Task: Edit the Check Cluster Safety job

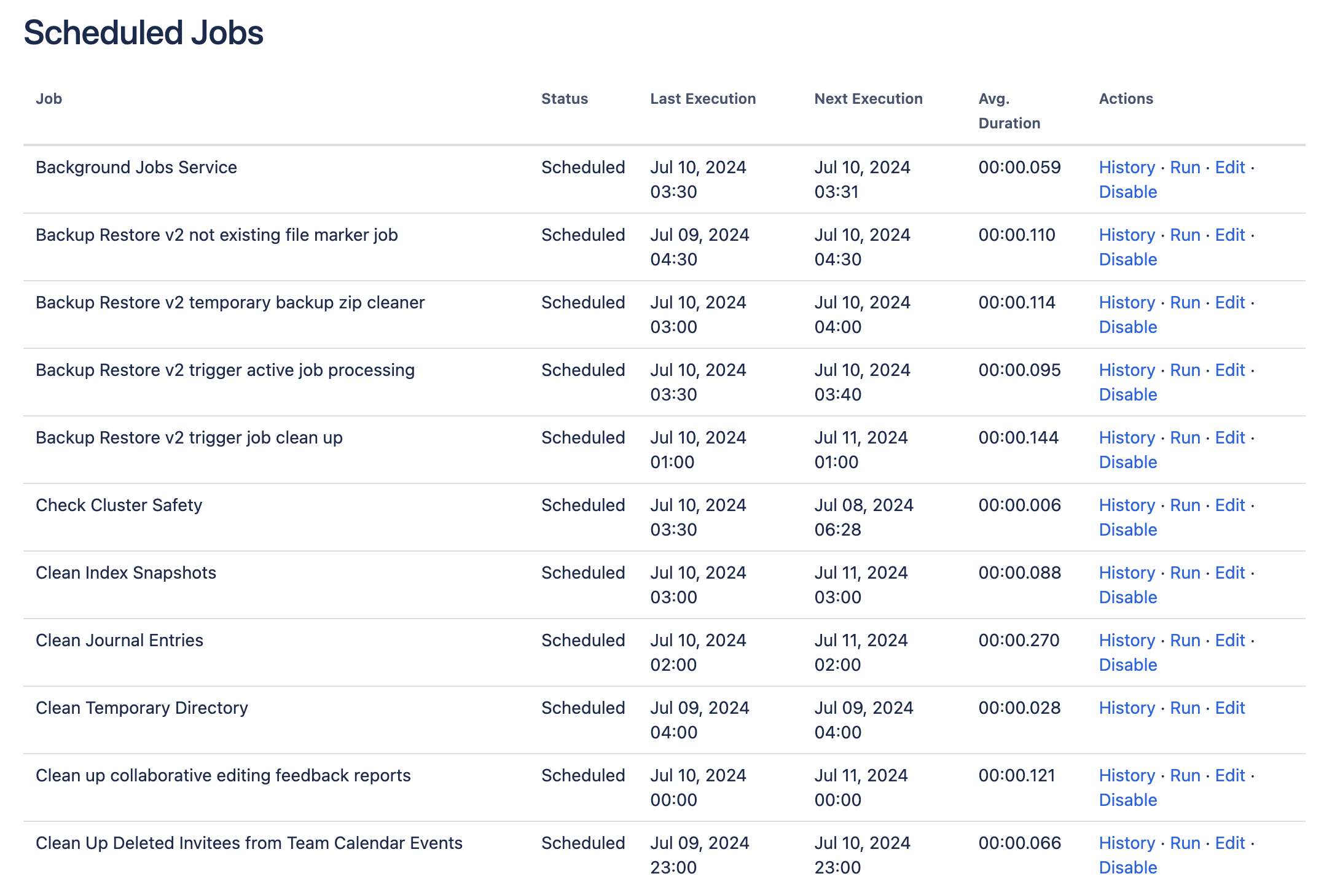Action: [x=1229, y=506]
